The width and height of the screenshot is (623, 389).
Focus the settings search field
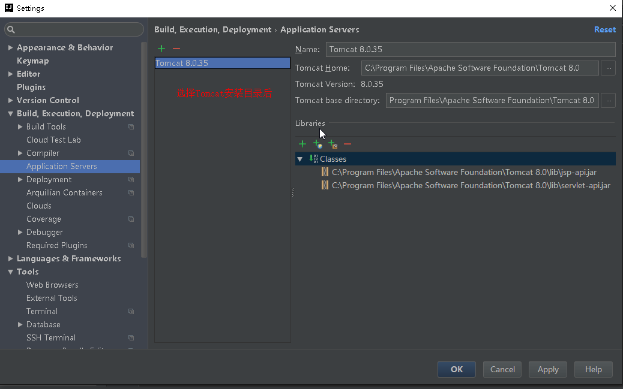74,29
